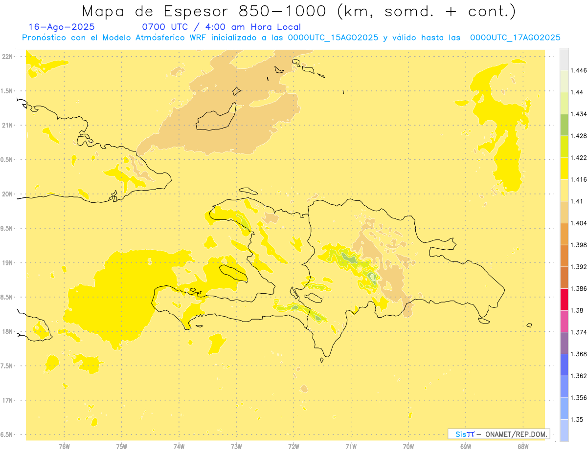587x453 pixels.
Task: Click the colorbar value 1.422
Action: point(578,158)
